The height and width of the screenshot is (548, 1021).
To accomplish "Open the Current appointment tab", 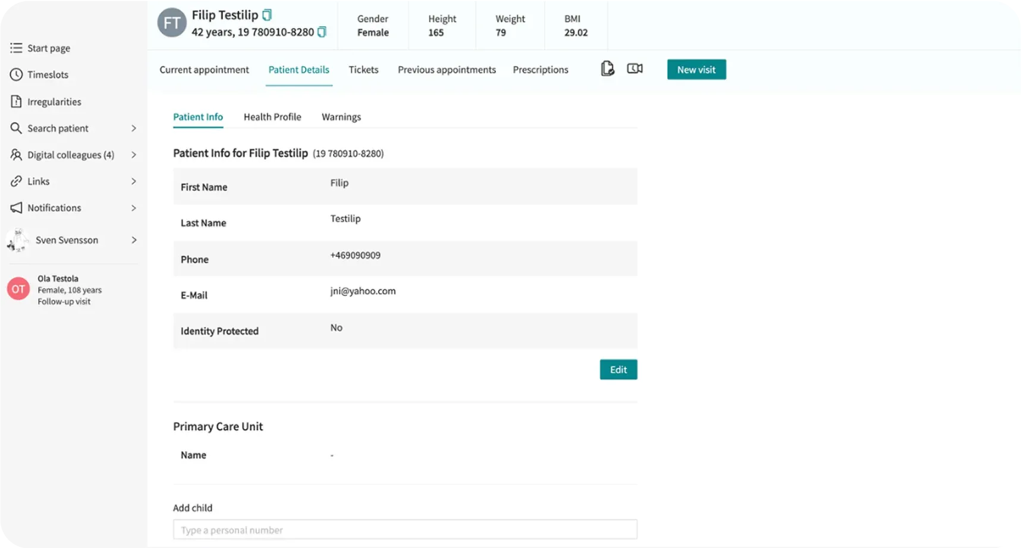I will coord(204,70).
